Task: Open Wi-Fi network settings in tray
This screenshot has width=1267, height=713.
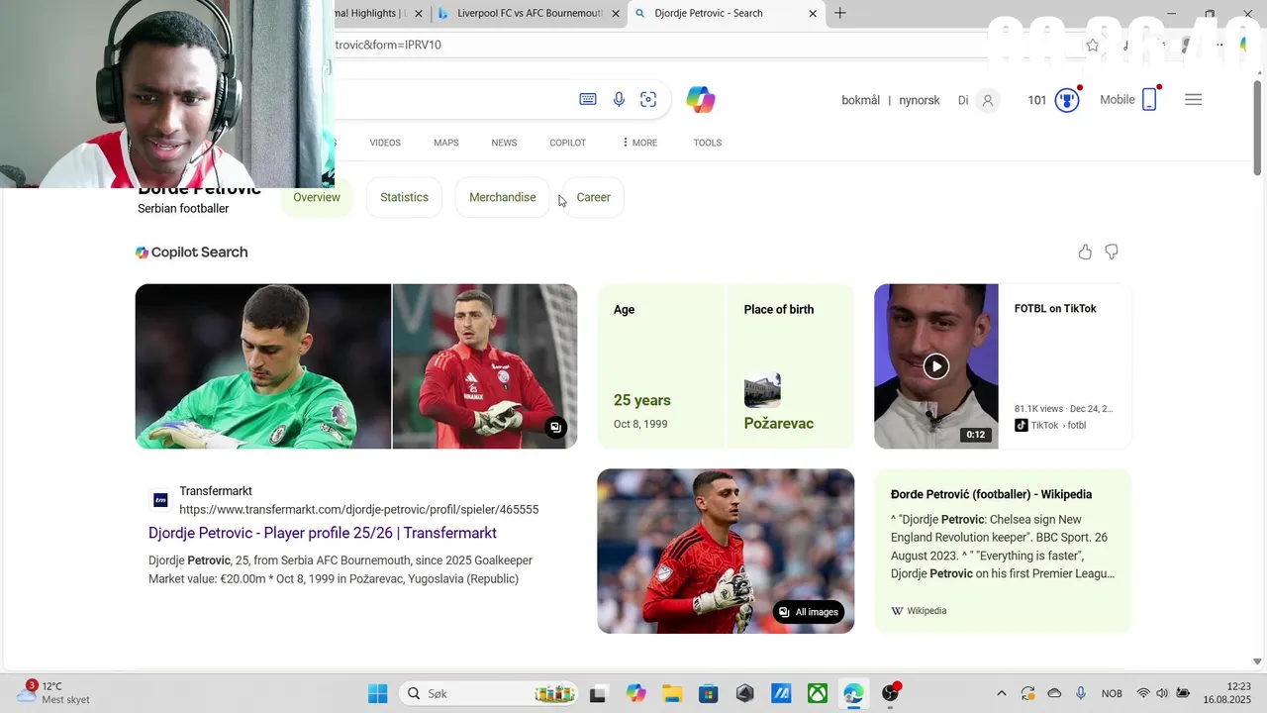Action: click(x=1143, y=693)
